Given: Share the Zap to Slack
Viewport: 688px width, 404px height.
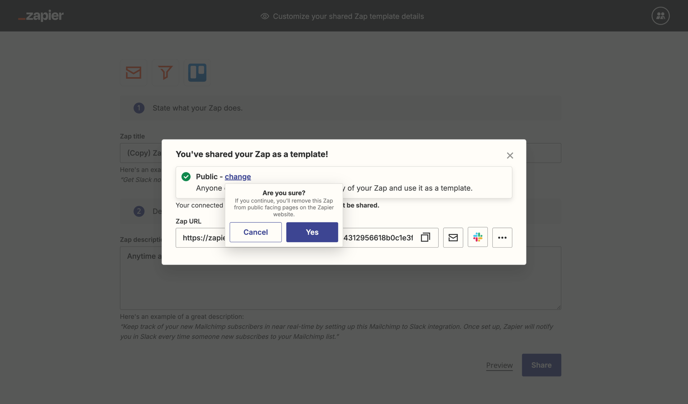Looking at the screenshot, I should coord(478,237).
